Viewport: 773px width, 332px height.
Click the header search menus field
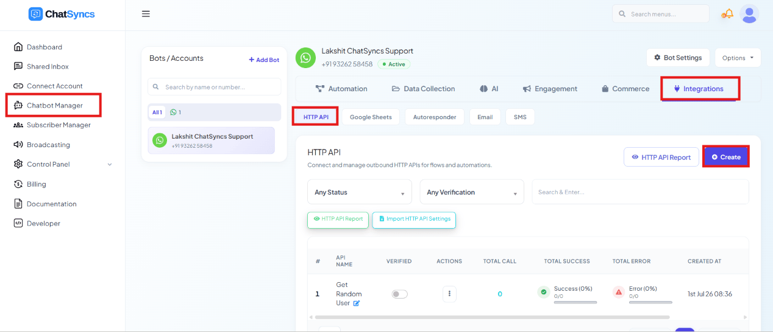[661, 14]
